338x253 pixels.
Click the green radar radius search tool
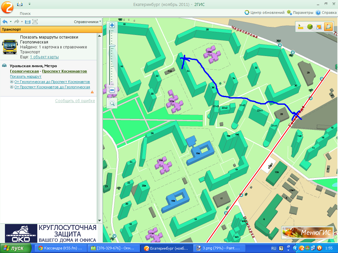(x=310, y=27)
